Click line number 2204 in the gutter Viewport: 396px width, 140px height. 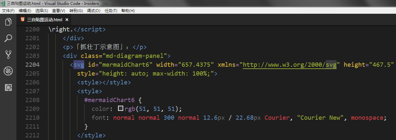[x=32, y=64]
